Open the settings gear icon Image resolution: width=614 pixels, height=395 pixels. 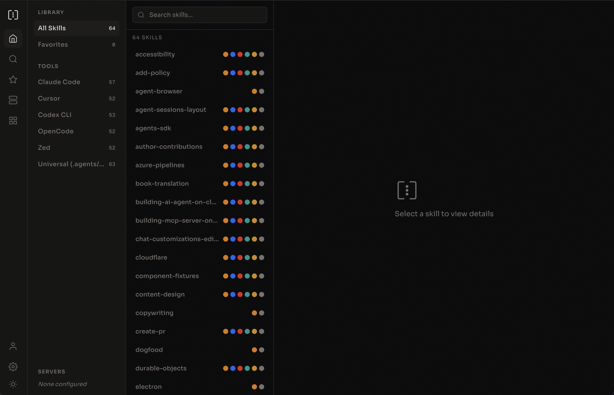[13, 367]
